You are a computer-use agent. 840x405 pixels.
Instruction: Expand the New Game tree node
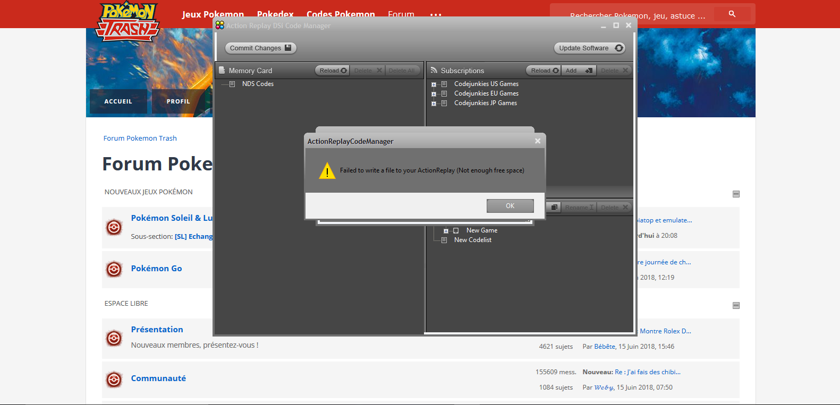(446, 231)
